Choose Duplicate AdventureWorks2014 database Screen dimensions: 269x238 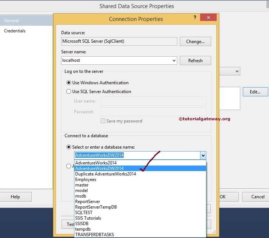click(x=140, y=174)
